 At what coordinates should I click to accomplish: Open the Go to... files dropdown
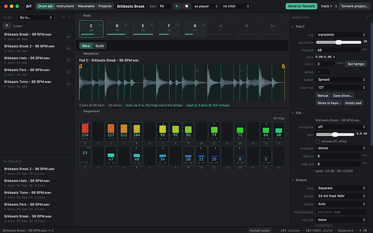(x=36, y=18)
